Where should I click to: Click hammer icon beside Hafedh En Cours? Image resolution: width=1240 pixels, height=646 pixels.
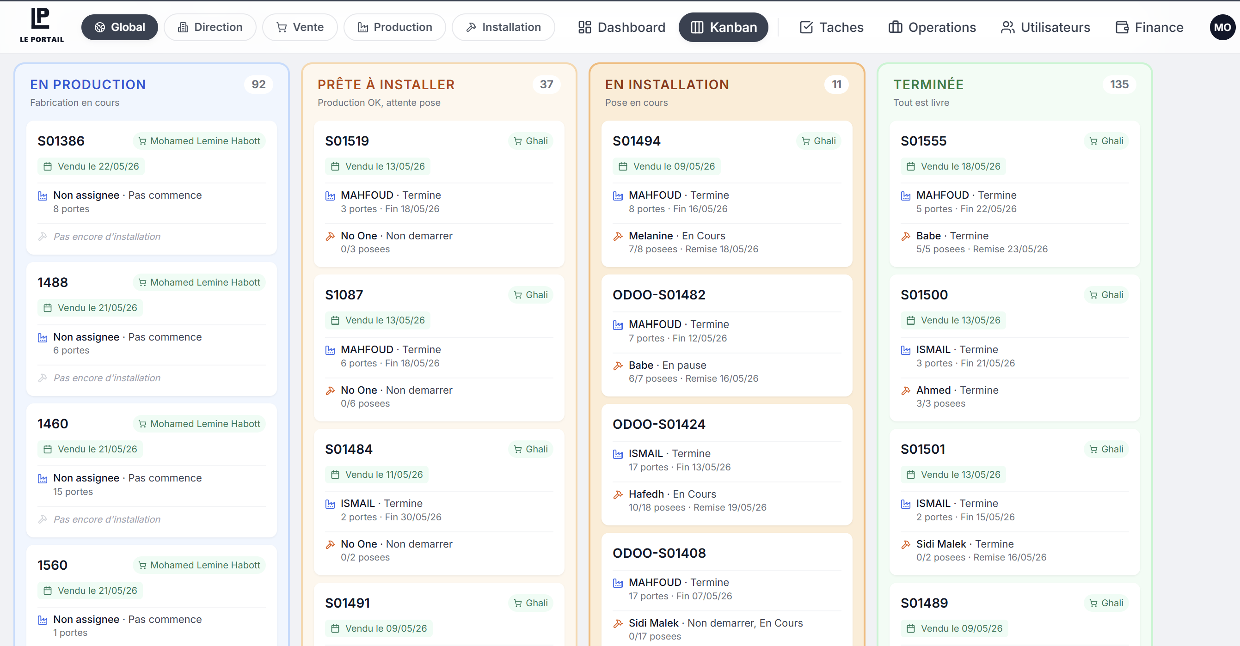pos(618,494)
